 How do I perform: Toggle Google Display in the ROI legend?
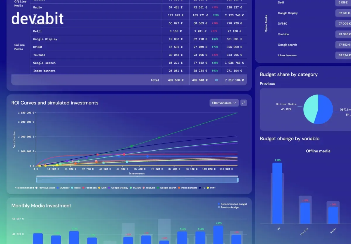tap(118, 188)
